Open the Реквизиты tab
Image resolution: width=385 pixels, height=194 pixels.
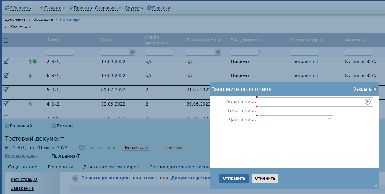(x=60, y=167)
